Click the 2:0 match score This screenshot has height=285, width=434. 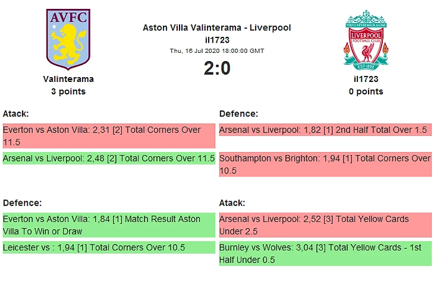tap(217, 68)
